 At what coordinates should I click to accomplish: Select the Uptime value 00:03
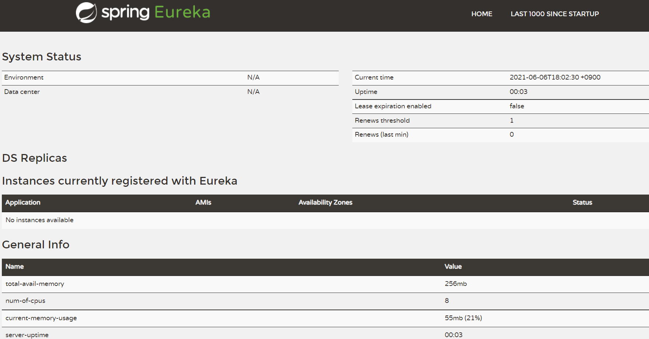519,92
